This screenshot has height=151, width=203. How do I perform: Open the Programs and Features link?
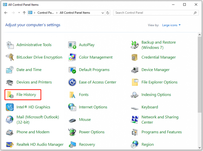coord(161,132)
